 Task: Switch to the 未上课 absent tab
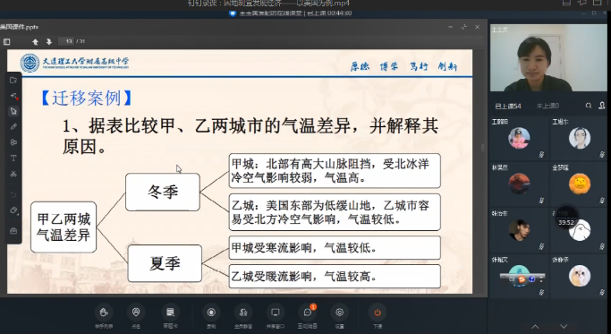(x=547, y=106)
